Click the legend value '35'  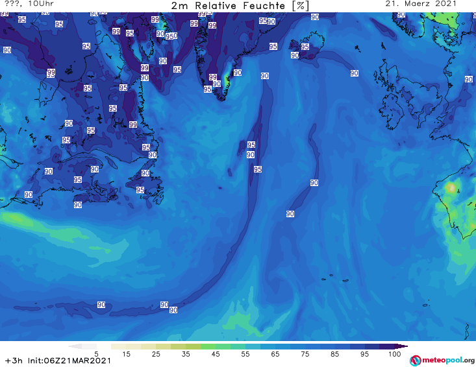pos(186,354)
